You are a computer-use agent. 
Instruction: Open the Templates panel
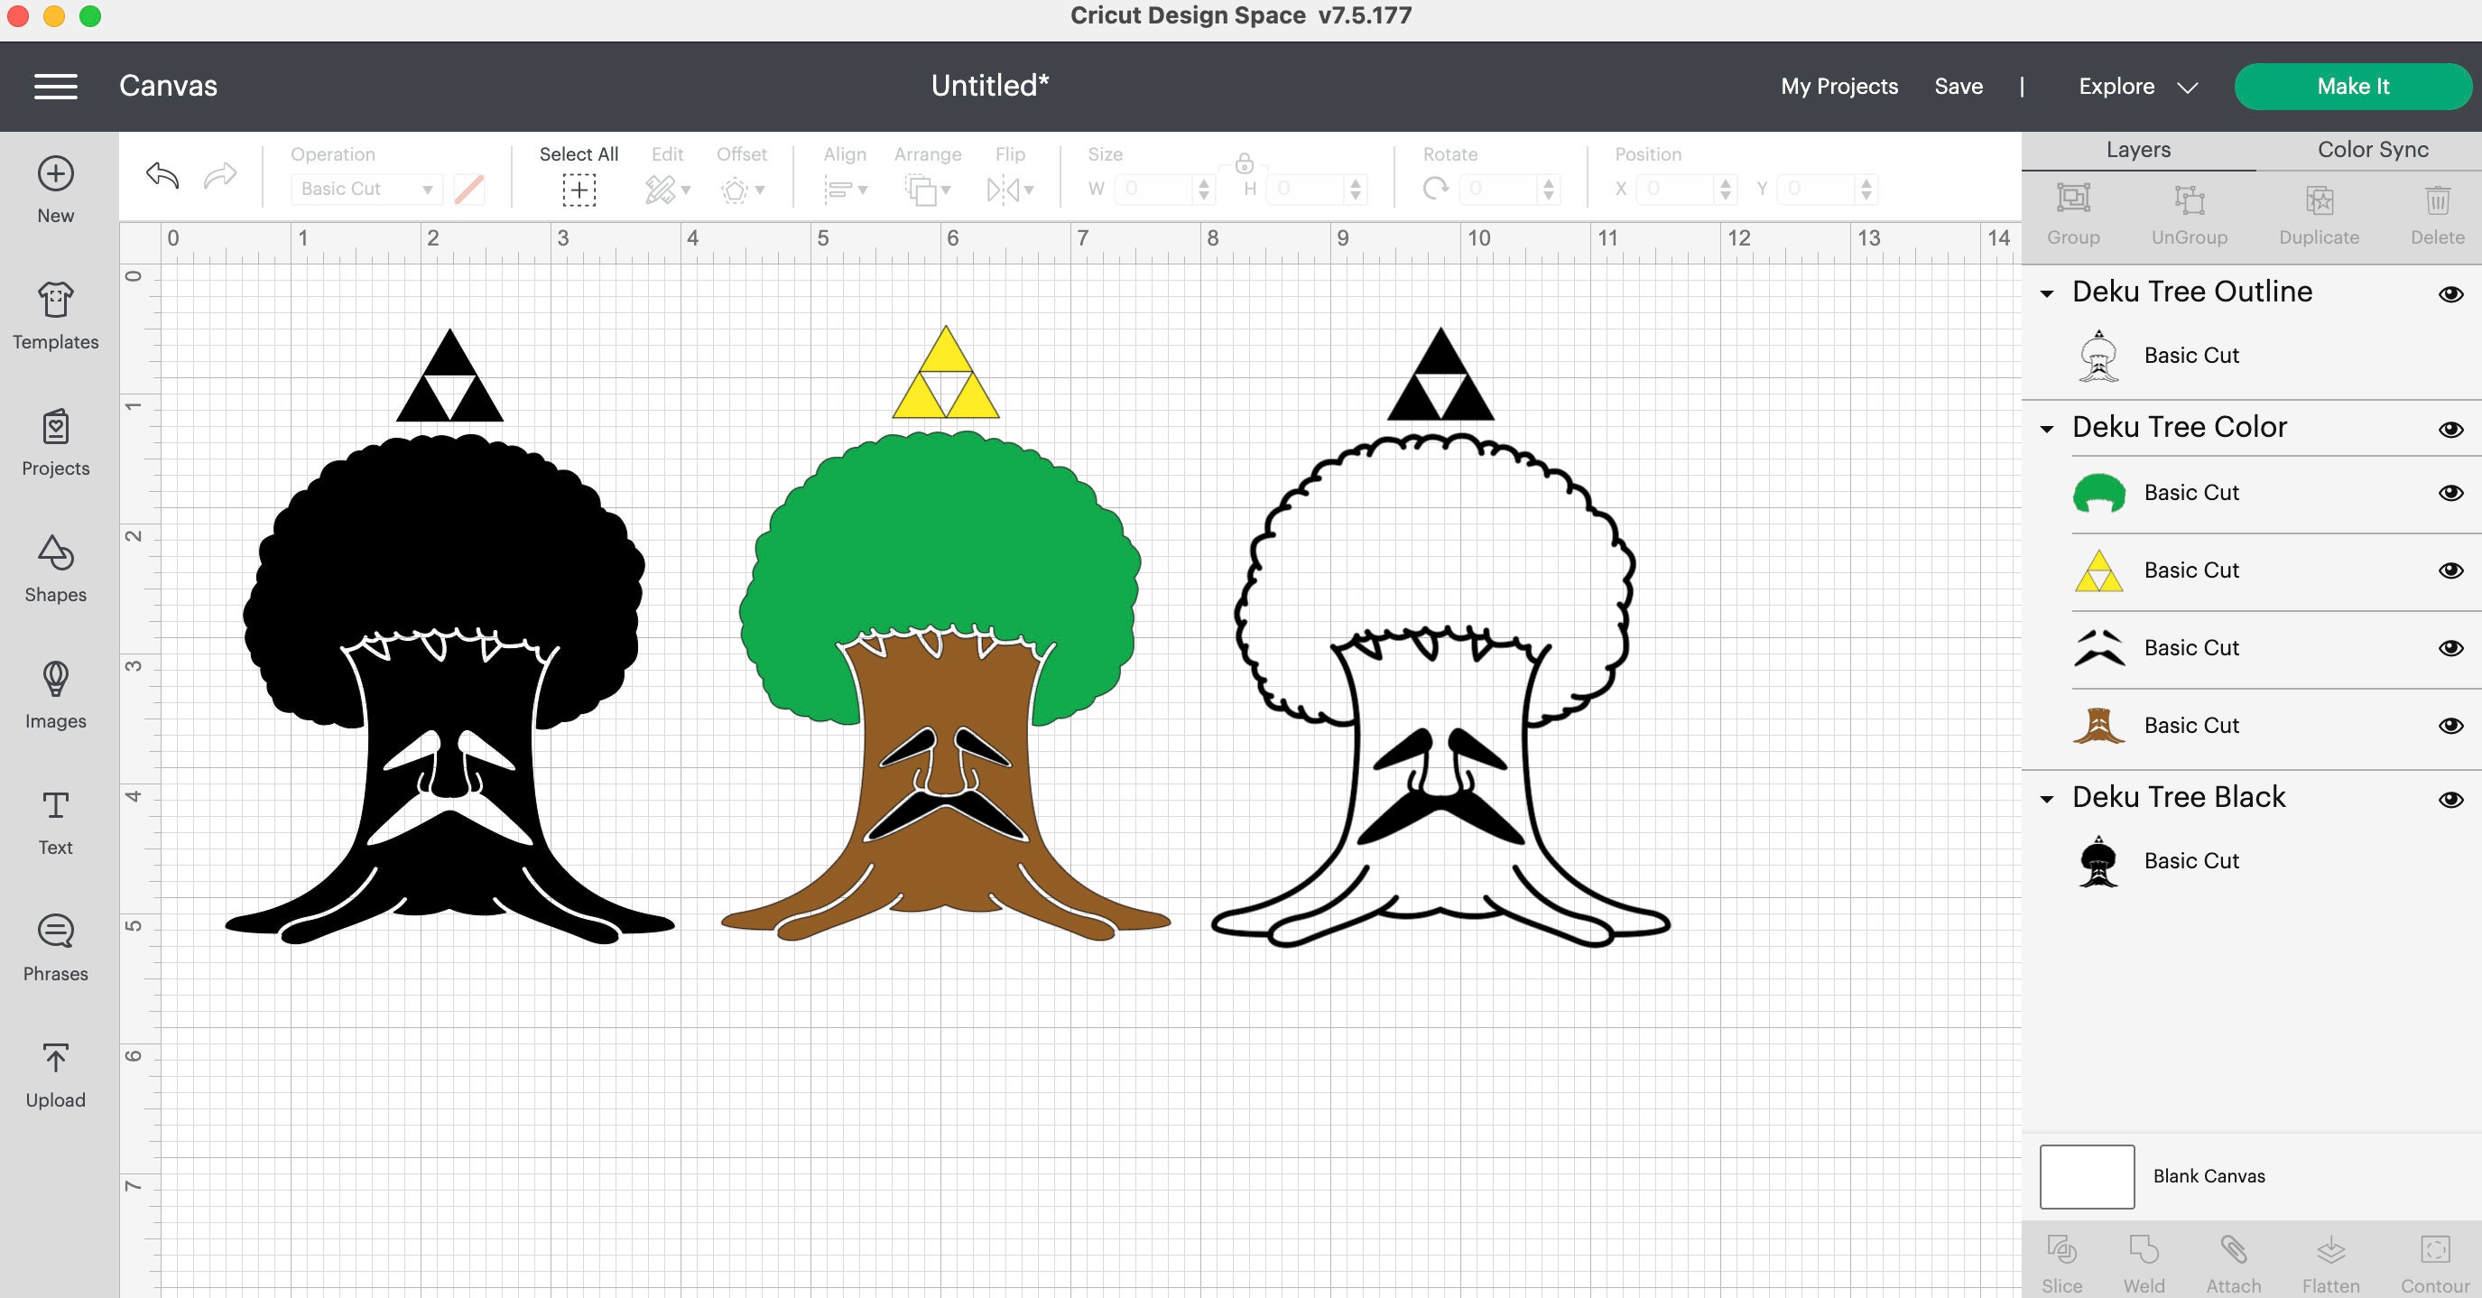[x=56, y=316]
